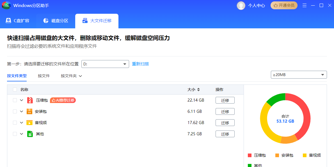Click 迁移 button for 安装包

click(225, 111)
